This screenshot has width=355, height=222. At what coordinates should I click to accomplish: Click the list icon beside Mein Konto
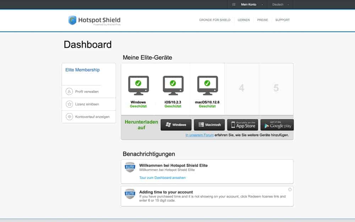tap(234, 5)
